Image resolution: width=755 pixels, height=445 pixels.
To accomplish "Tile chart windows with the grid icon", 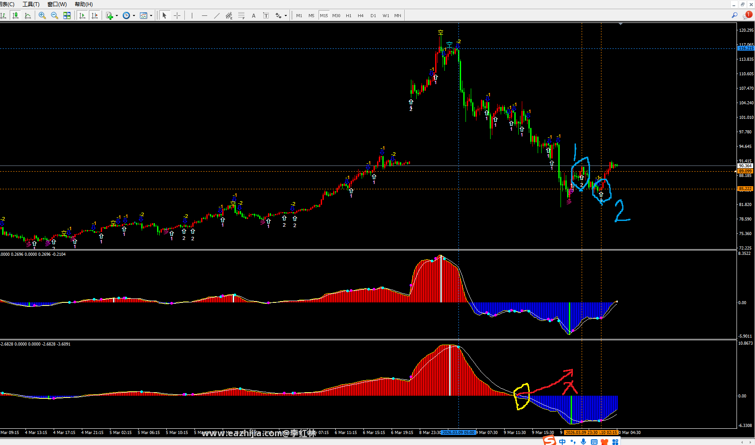I will [67, 15].
